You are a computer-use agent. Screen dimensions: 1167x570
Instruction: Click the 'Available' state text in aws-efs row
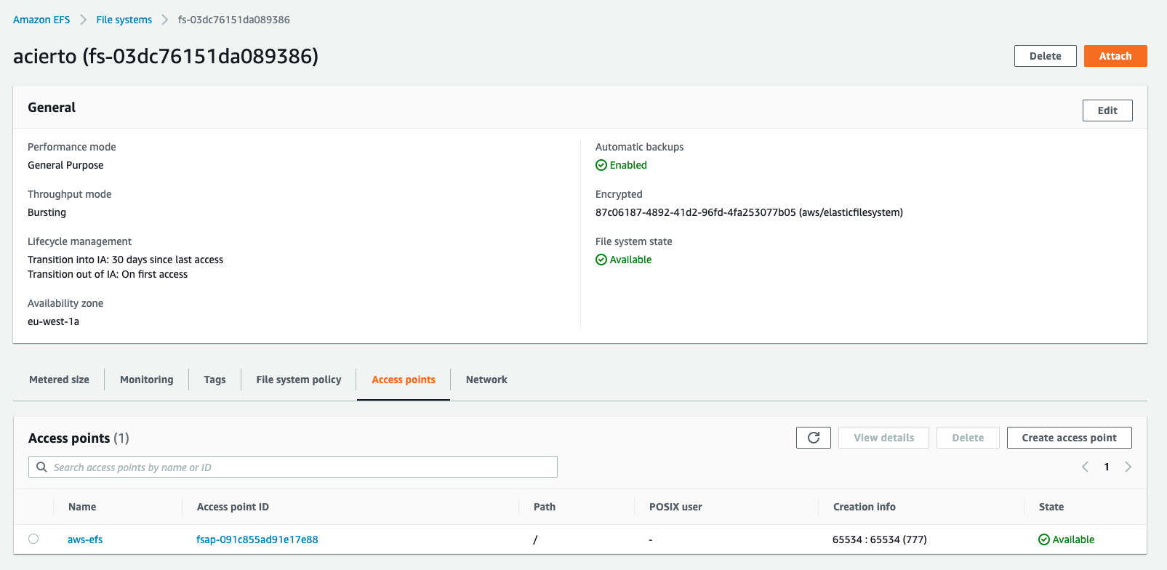click(x=1073, y=539)
